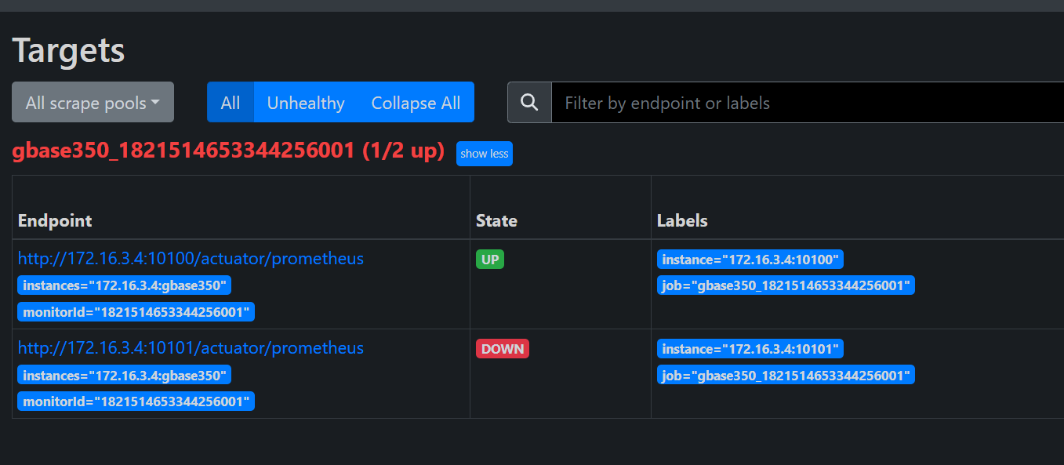The height and width of the screenshot is (465, 1064).
Task: Click the green UP state badge
Action: pos(490,260)
